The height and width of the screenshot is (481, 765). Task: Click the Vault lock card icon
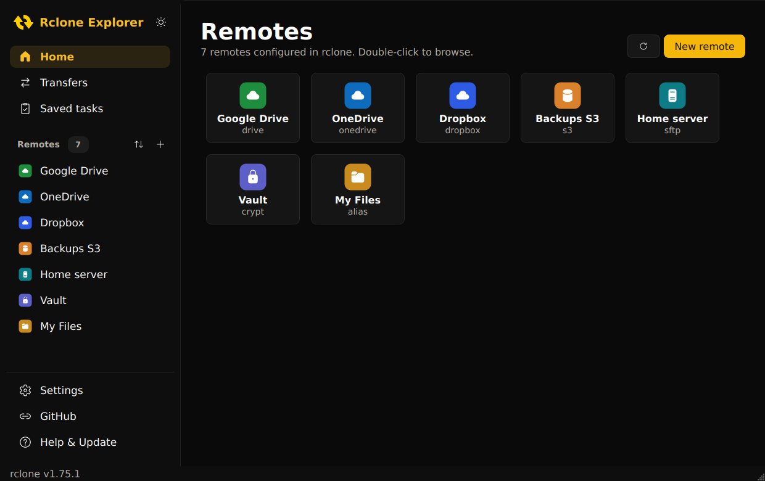[253, 177]
